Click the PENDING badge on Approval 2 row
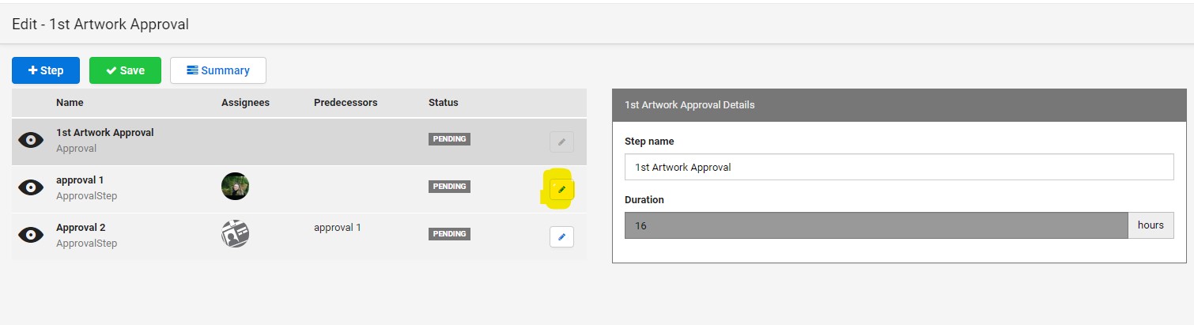Viewport: 1194px width, 325px height. click(449, 234)
